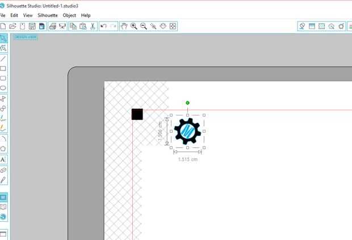Cut selection with scissors icon

(93, 26)
